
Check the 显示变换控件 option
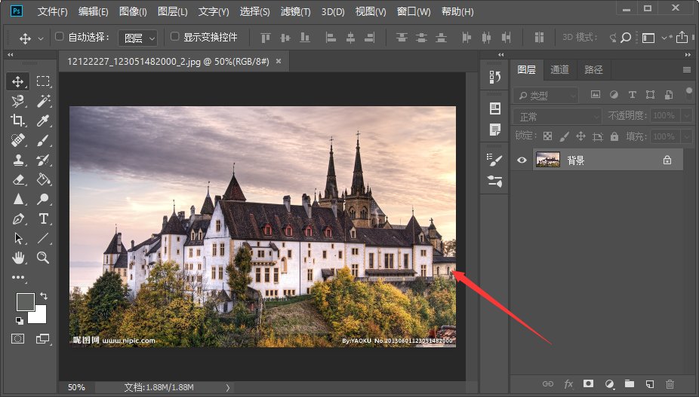[x=175, y=37]
